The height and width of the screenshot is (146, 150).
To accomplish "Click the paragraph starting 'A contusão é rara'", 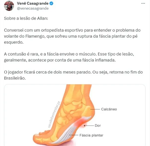I will (x=69, y=57).
